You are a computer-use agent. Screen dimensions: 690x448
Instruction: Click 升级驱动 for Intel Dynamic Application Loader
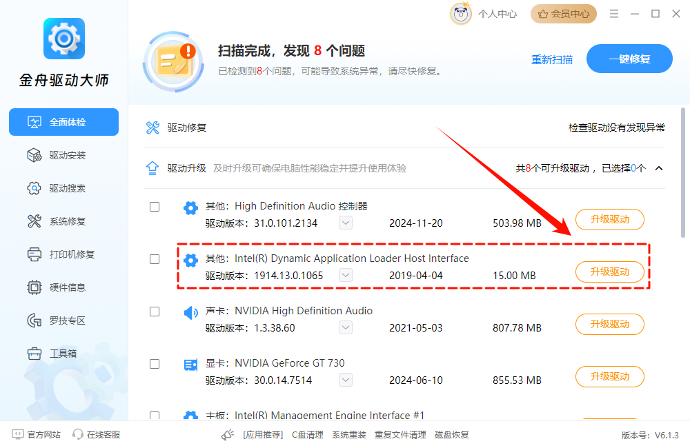click(x=610, y=272)
